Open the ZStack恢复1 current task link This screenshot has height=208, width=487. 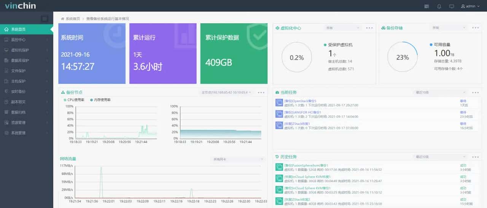[x=297, y=124]
